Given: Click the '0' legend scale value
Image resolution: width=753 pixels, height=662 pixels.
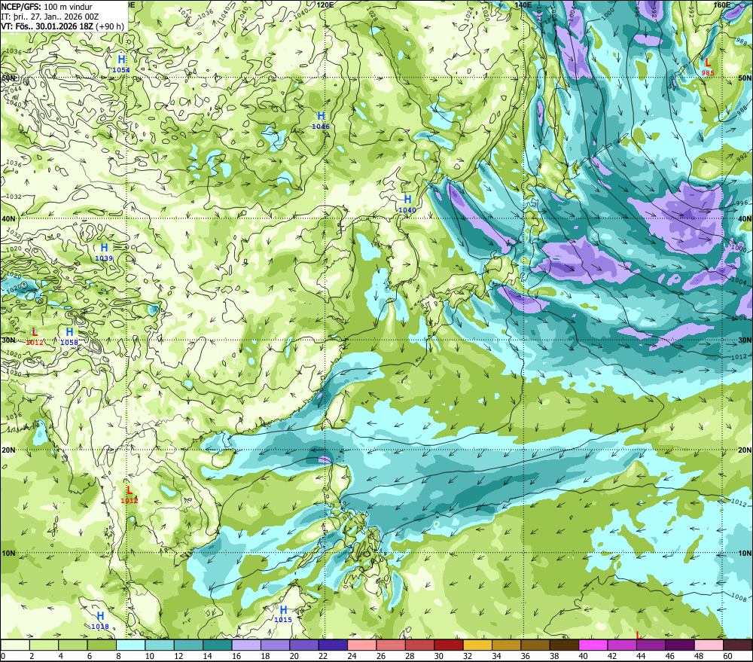Looking at the screenshot, I should point(3,656).
